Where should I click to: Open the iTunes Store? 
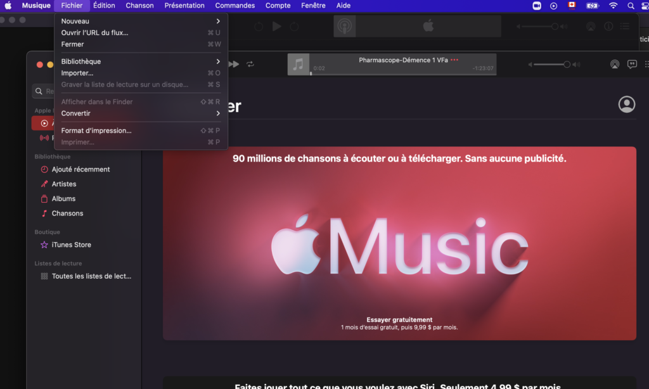click(71, 245)
